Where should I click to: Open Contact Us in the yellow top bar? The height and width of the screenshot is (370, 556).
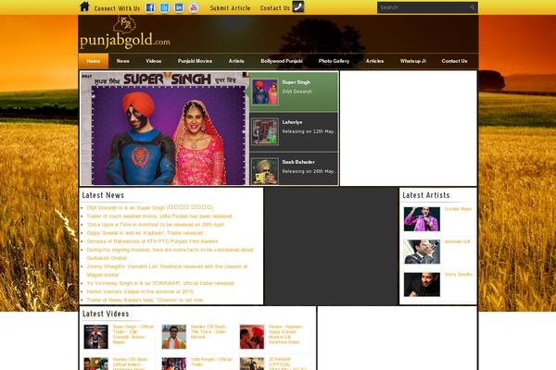[275, 7]
